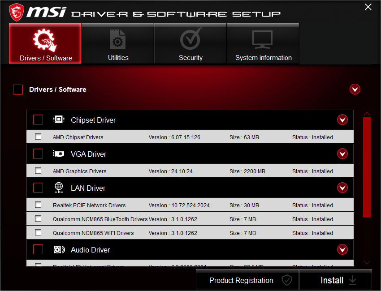Screen dimensions: 381x291
Task: Click the speaker icon beside Audio Driver
Action: pyautogui.click(x=59, y=249)
